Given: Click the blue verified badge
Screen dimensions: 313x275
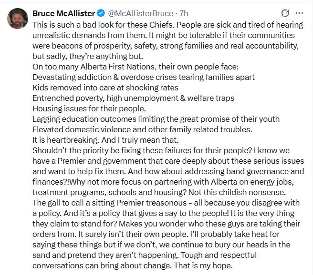Looking at the screenshot, I should coord(101,13).
